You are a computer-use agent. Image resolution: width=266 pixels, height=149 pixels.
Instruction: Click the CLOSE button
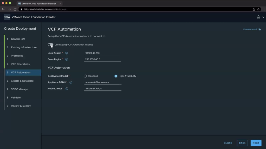pyautogui.click(x=228, y=143)
